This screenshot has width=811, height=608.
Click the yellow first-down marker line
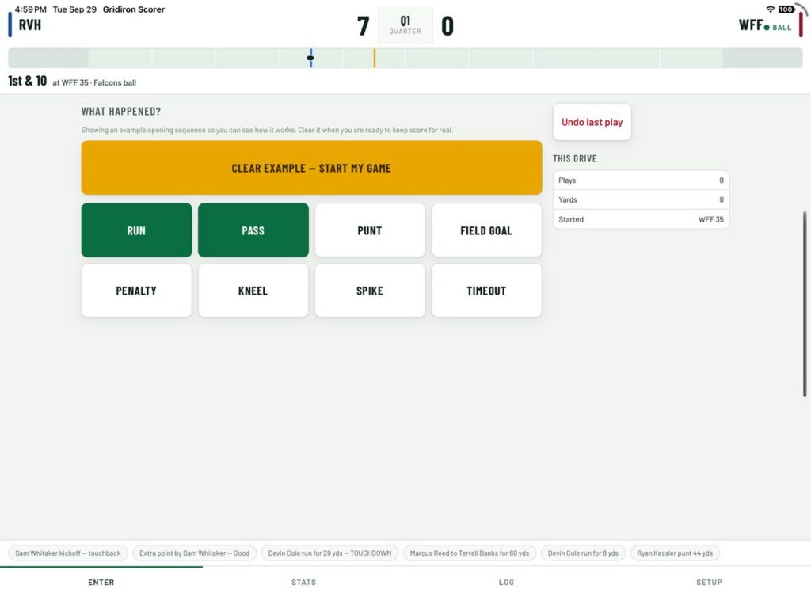click(375, 58)
